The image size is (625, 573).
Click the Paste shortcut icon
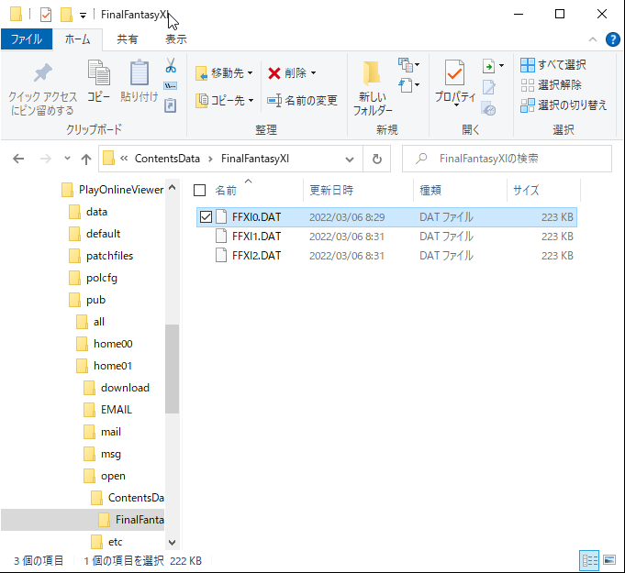170,105
